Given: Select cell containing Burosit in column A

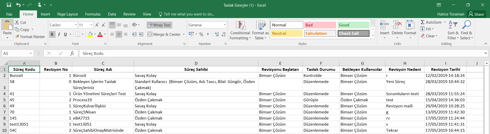Looking at the screenshot, I should 24,75.
